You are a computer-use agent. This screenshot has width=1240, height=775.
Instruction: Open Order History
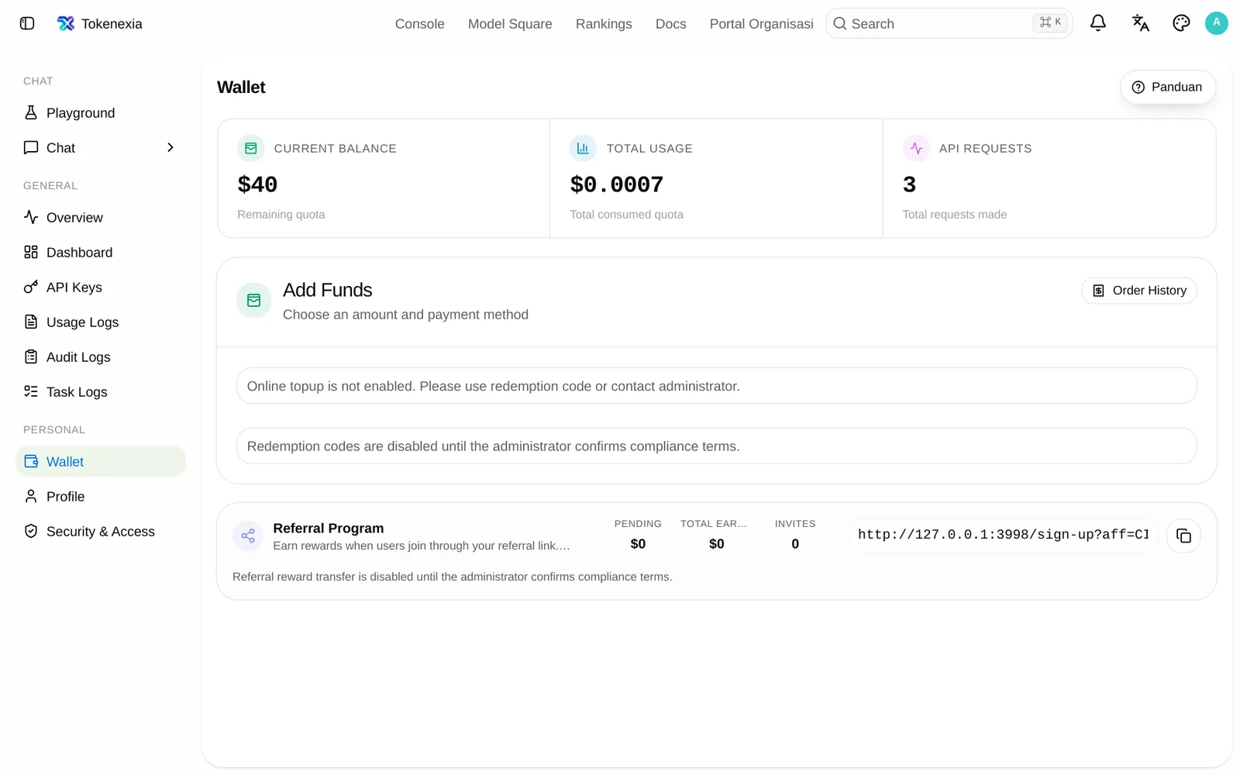point(1138,291)
